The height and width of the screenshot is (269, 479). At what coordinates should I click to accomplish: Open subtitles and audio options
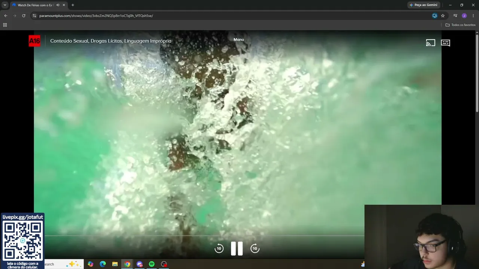(445, 43)
